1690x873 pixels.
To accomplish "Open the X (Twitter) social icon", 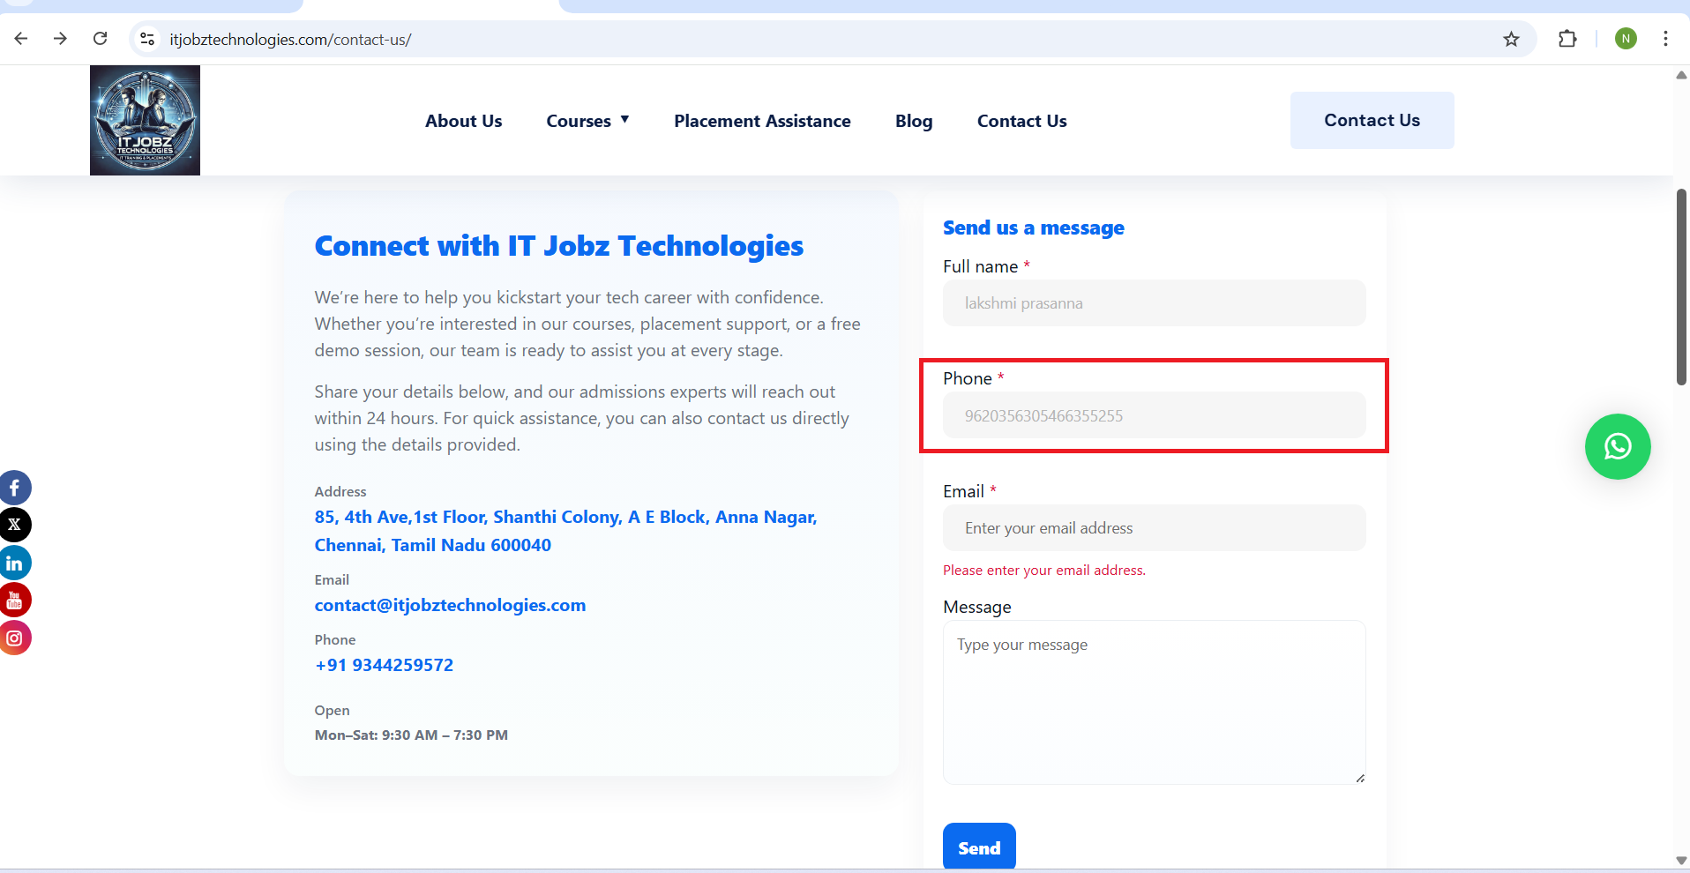I will (x=14, y=525).
